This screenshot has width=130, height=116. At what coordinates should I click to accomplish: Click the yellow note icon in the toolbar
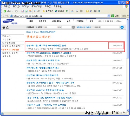pyautogui.click(x=87, y=11)
